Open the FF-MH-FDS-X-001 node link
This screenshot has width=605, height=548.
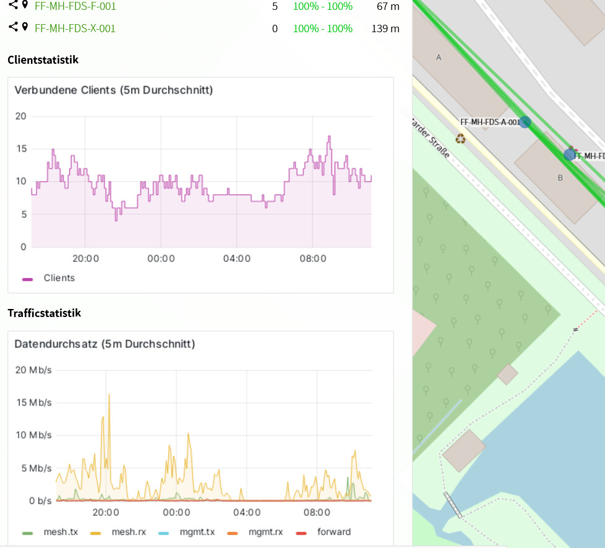pyautogui.click(x=75, y=28)
